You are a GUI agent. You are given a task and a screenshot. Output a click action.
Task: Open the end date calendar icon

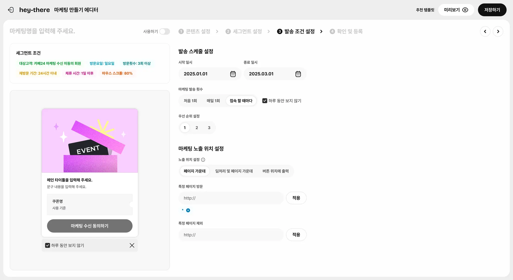coord(298,74)
